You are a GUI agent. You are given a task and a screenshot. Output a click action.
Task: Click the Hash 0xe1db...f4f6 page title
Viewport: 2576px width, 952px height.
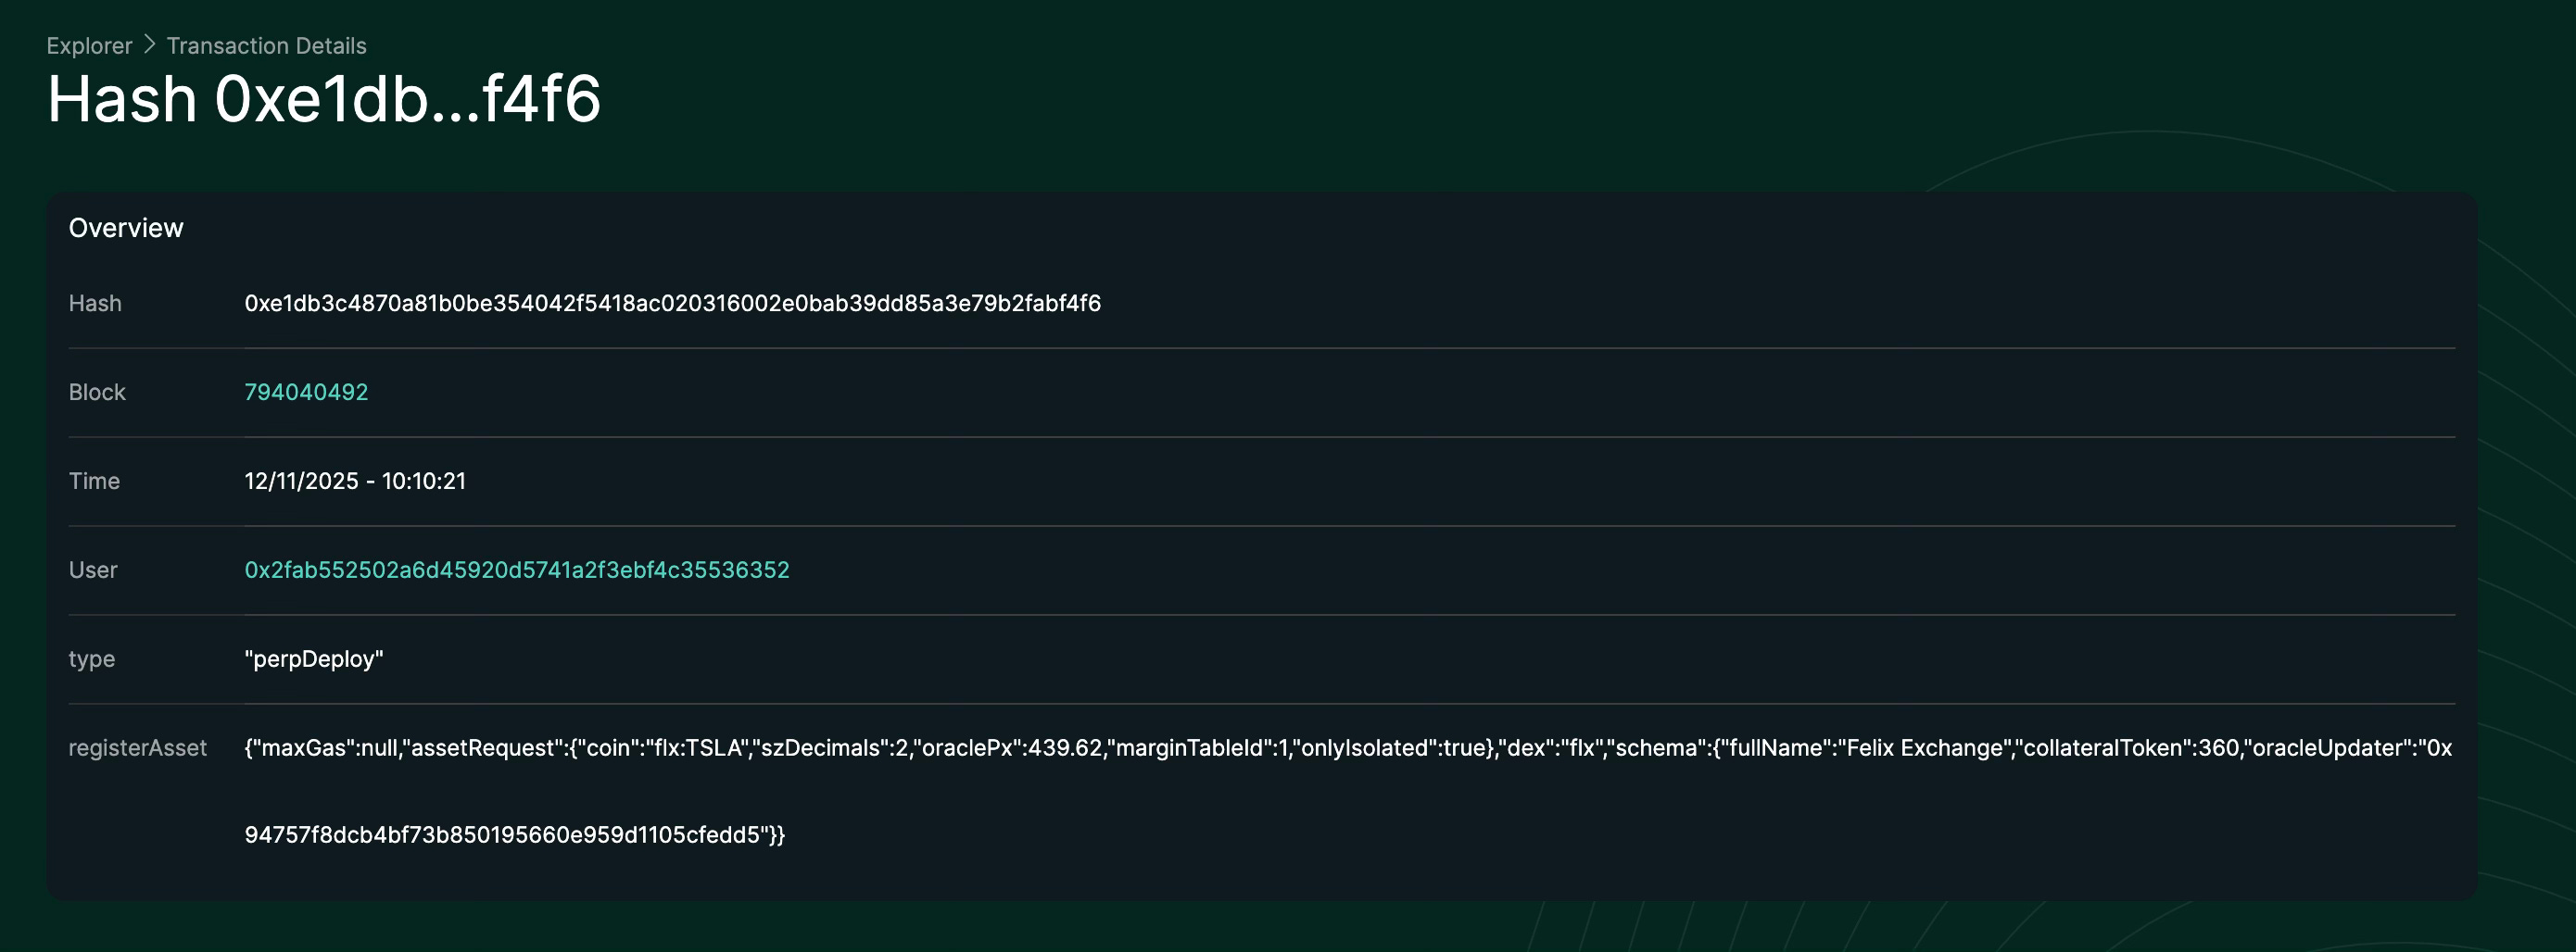324,99
